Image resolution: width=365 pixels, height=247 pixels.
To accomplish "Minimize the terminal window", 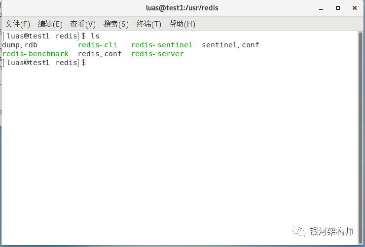I will coord(321,8).
